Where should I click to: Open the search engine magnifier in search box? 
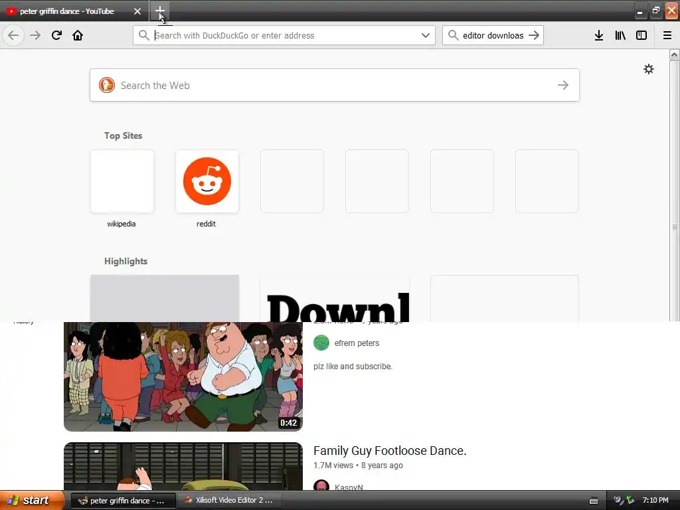pos(453,35)
